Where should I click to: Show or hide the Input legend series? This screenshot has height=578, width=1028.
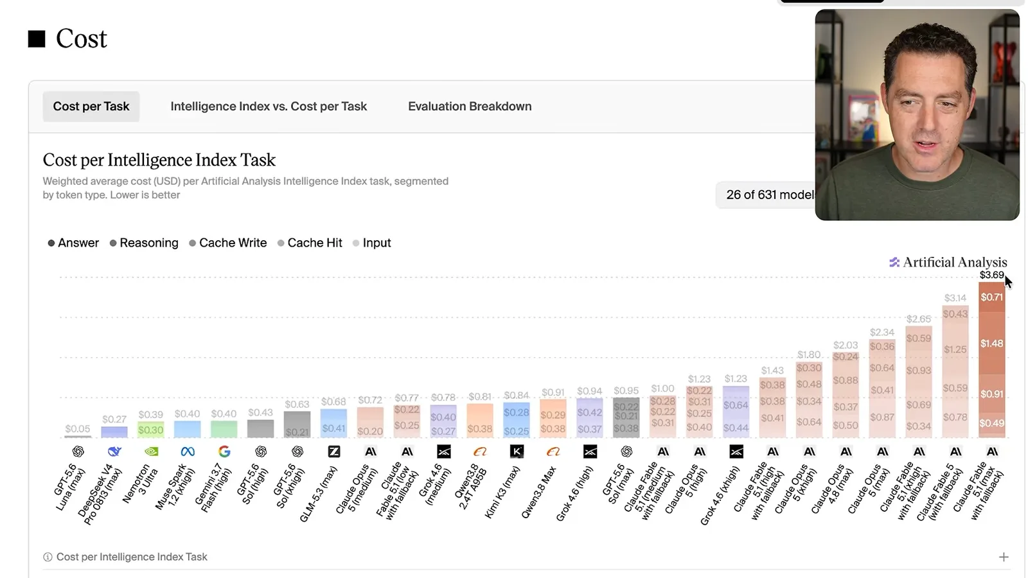click(x=371, y=243)
